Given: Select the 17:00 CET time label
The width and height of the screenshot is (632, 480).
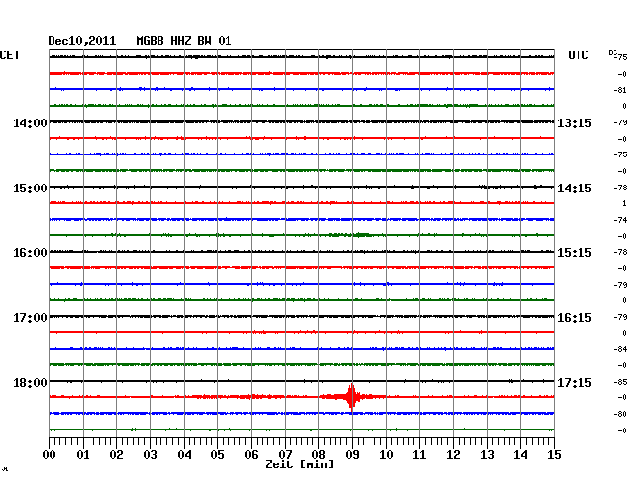Looking at the screenshot, I should 30,318.
